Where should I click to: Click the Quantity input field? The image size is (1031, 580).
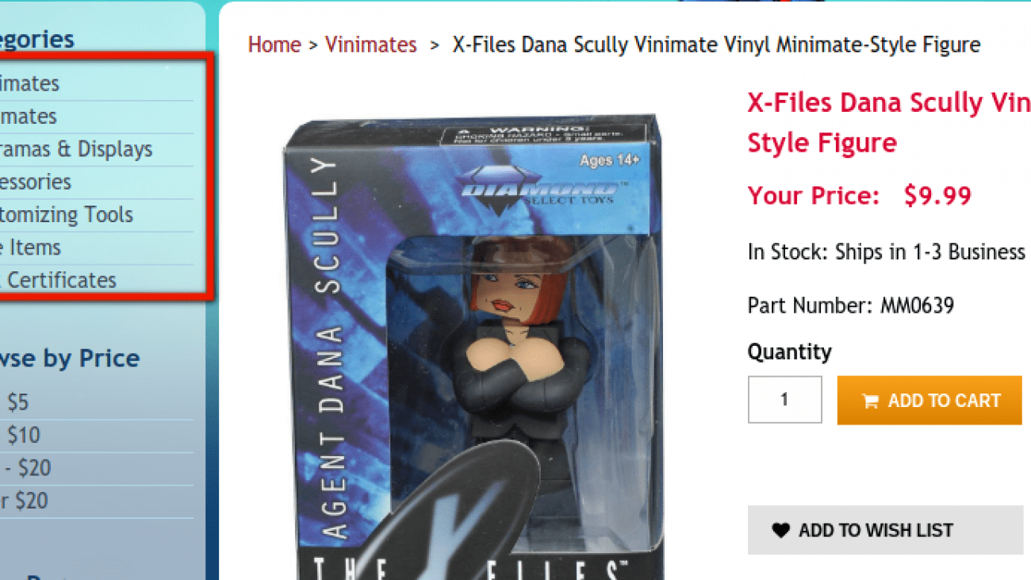(784, 400)
